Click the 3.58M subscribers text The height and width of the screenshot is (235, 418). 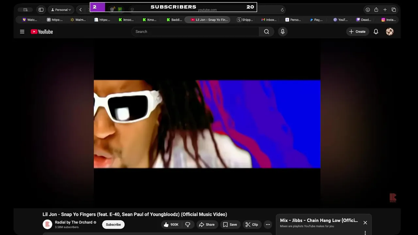[67, 227]
